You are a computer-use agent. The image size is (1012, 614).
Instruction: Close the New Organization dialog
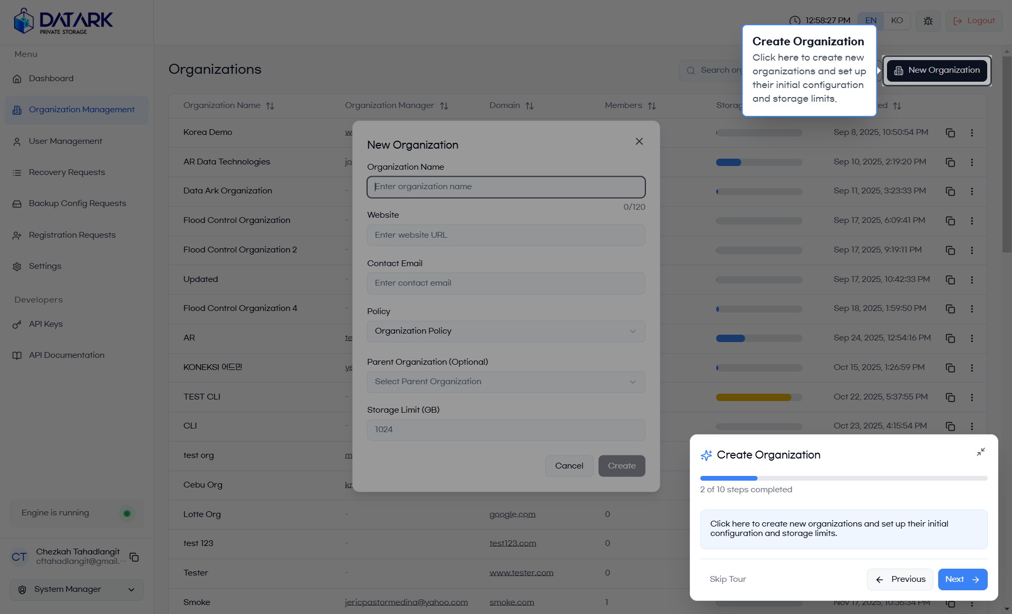pos(639,141)
